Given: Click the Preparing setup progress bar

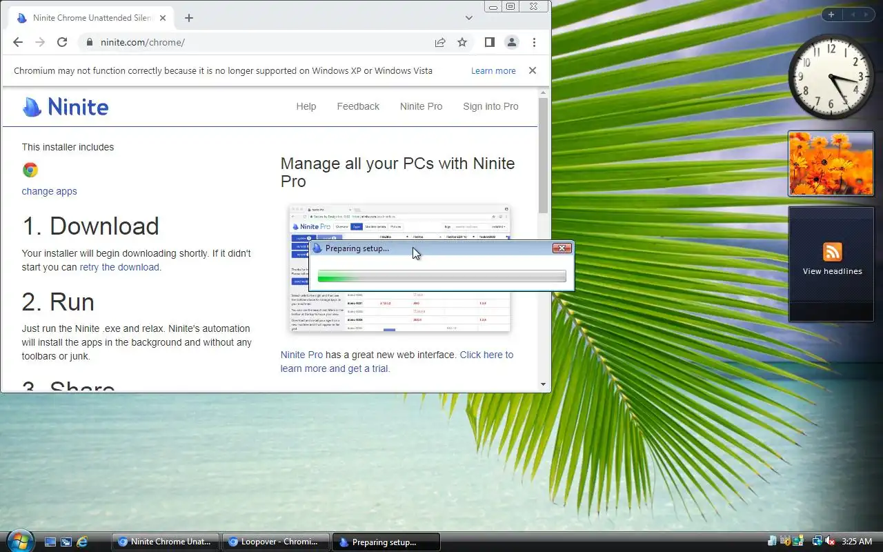Looking at the screenshot, I should (x=441, y=277).
